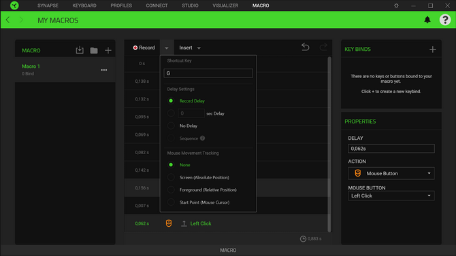This screenshot has height=256, width=456.
Task: Click the orange mouse icon in Left Click row
Action: click(x=169, y=223)
